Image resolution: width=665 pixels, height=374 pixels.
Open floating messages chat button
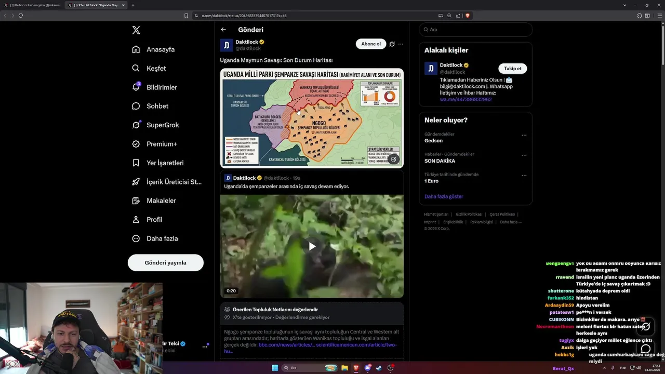point(646,349)
